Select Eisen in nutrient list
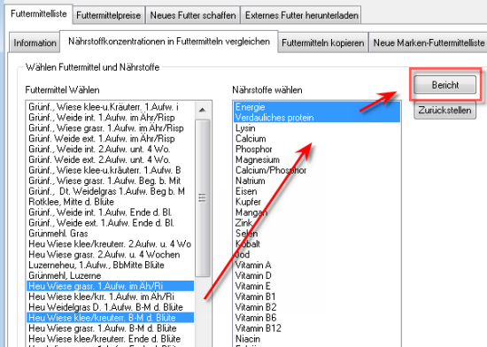The image size is (487, 347). (x=317, y=191)
